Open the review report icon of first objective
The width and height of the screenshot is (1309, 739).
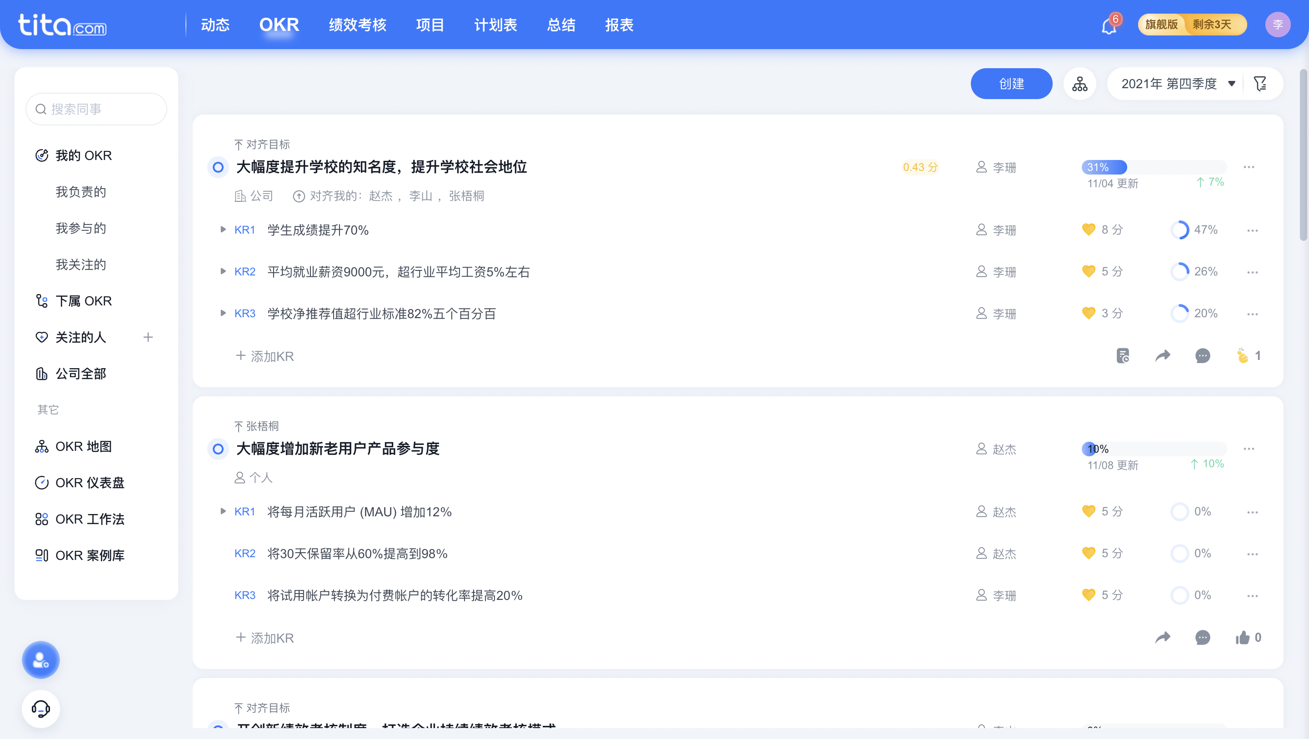coord(1123,355)
